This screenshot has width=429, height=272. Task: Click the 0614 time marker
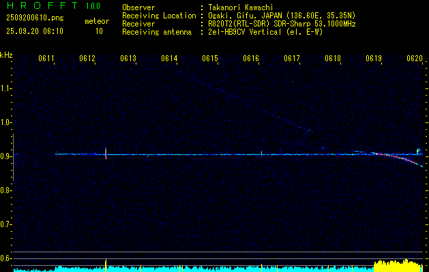click(x=169, y=58)
